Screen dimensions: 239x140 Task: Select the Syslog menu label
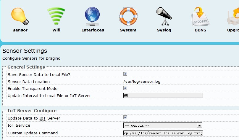click(x=164, y=30)
